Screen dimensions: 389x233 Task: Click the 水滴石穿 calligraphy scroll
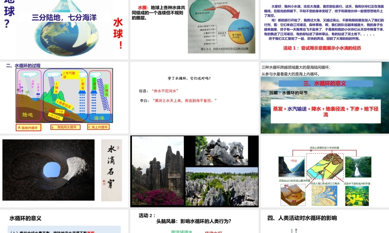click(112, 170)
